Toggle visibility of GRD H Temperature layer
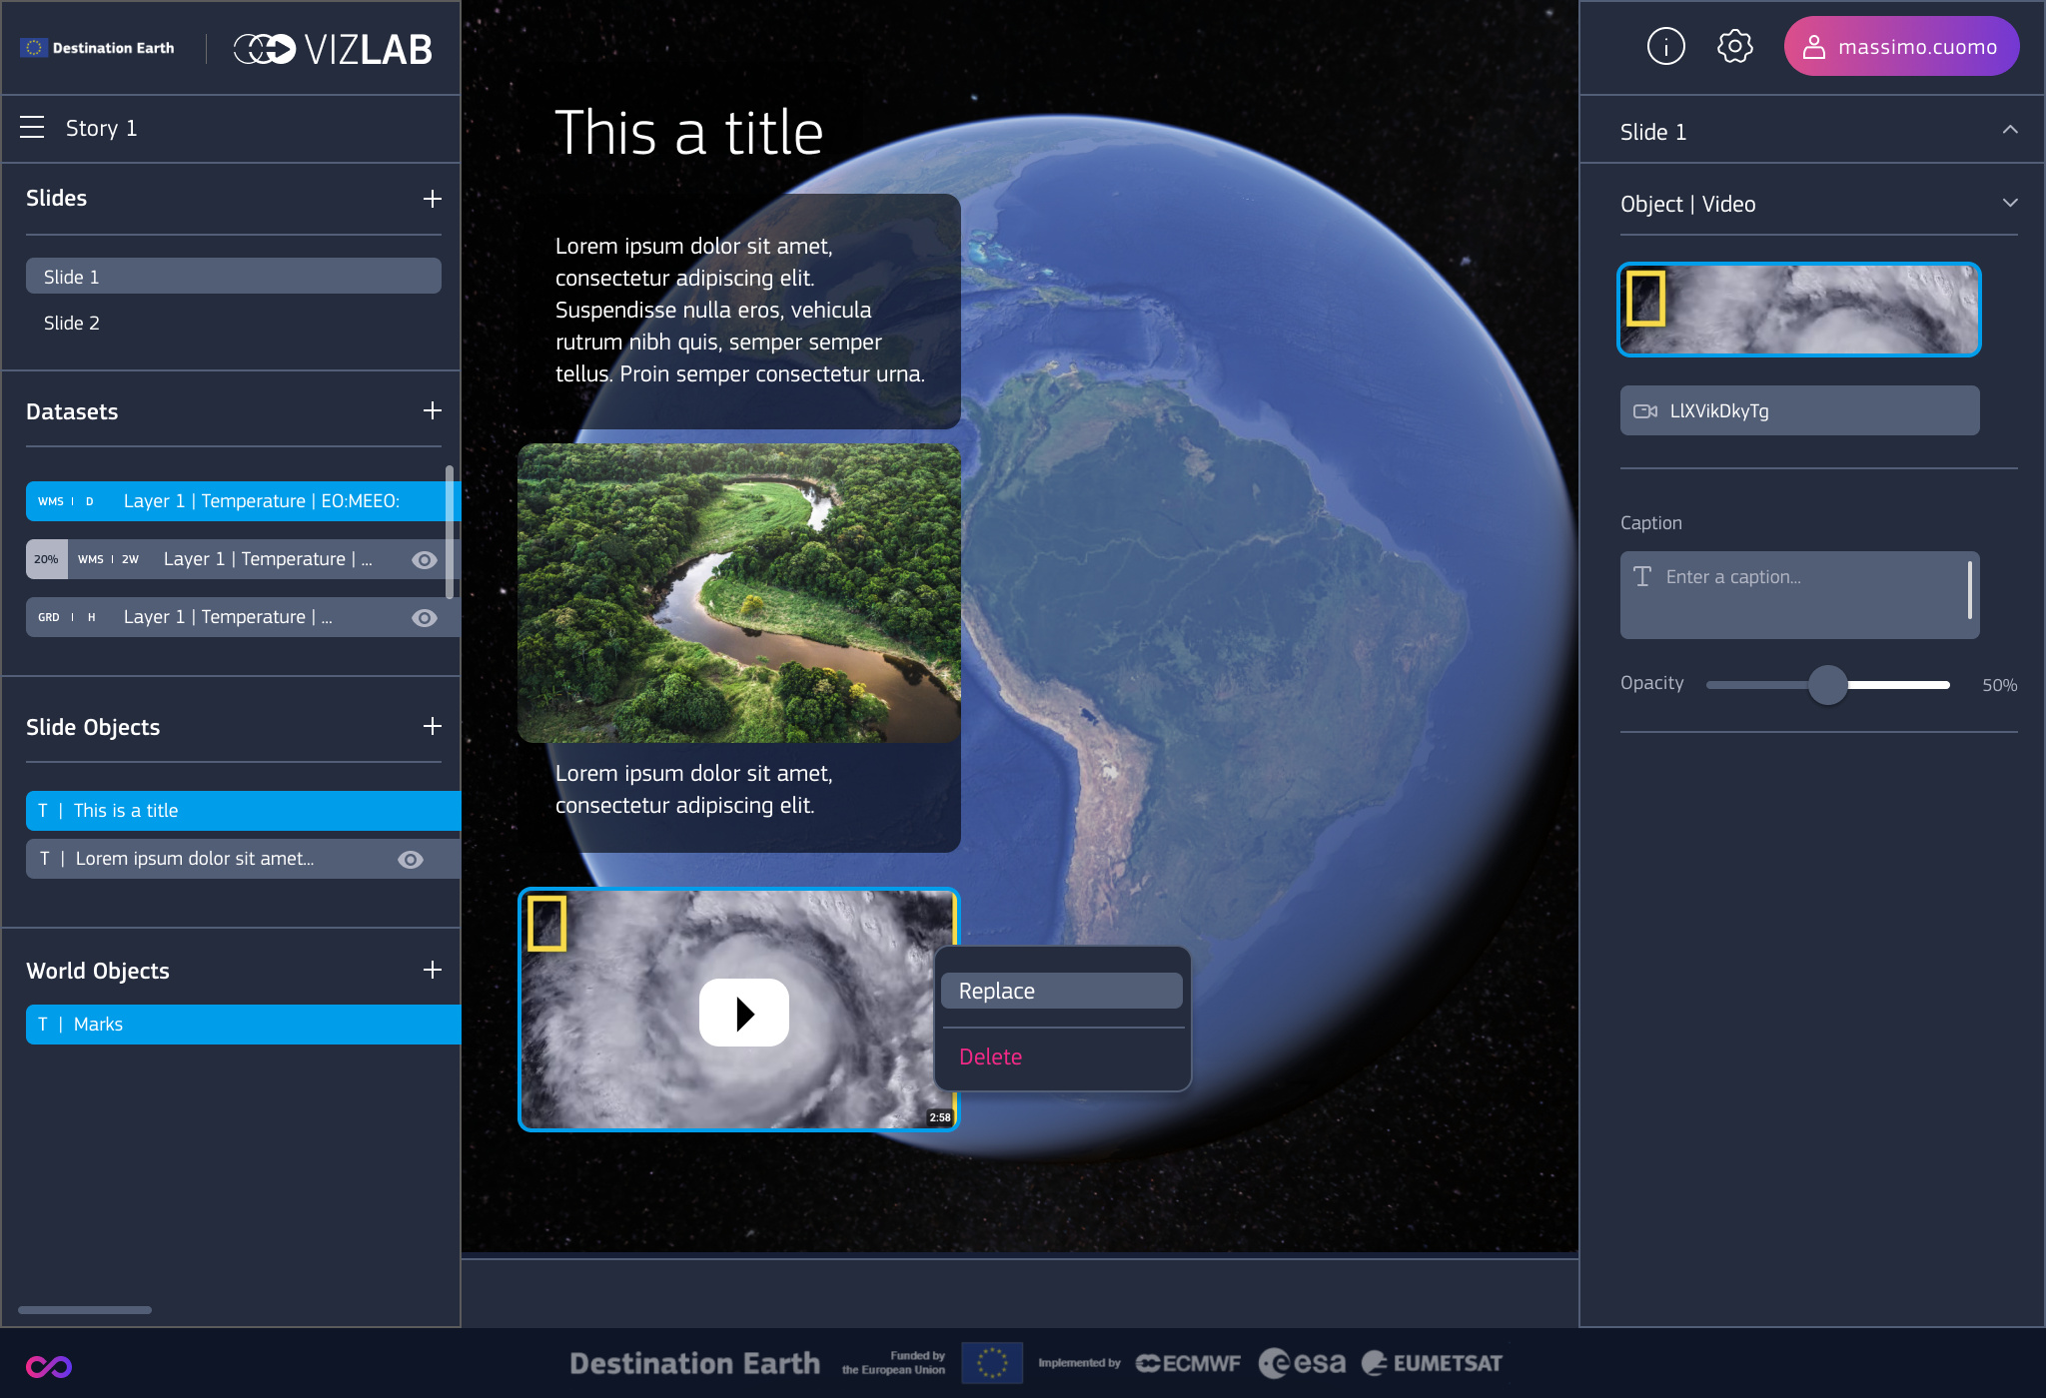Screen dimensions: 2046x1398 [x=425, y=618]
